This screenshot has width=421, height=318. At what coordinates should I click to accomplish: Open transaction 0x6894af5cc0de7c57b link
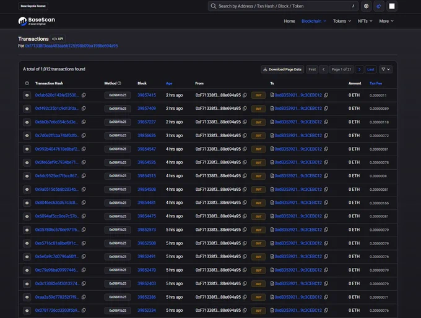(57, 216)
